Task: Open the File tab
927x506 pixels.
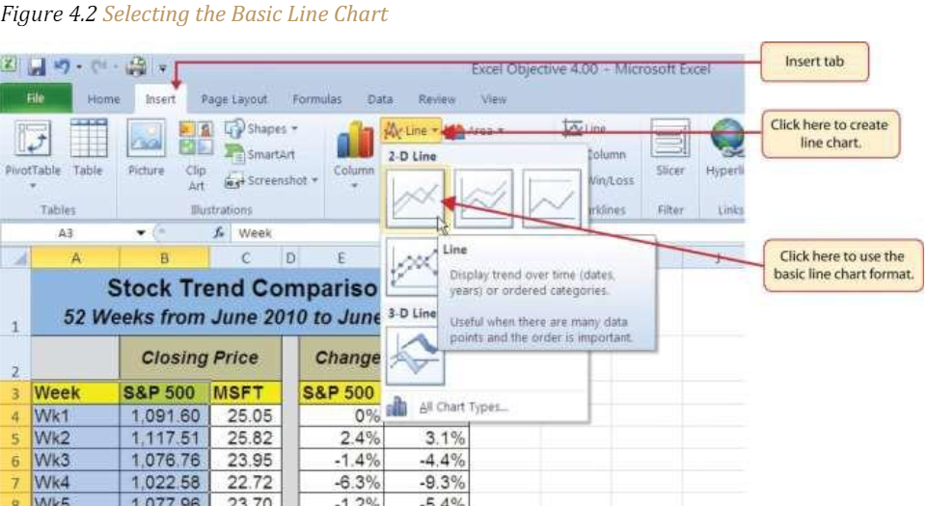Action: point(36,98)
